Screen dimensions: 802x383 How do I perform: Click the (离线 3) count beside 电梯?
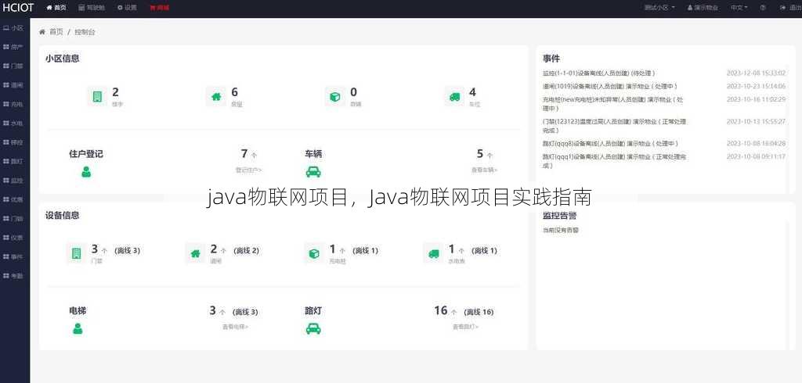point(245,312)
